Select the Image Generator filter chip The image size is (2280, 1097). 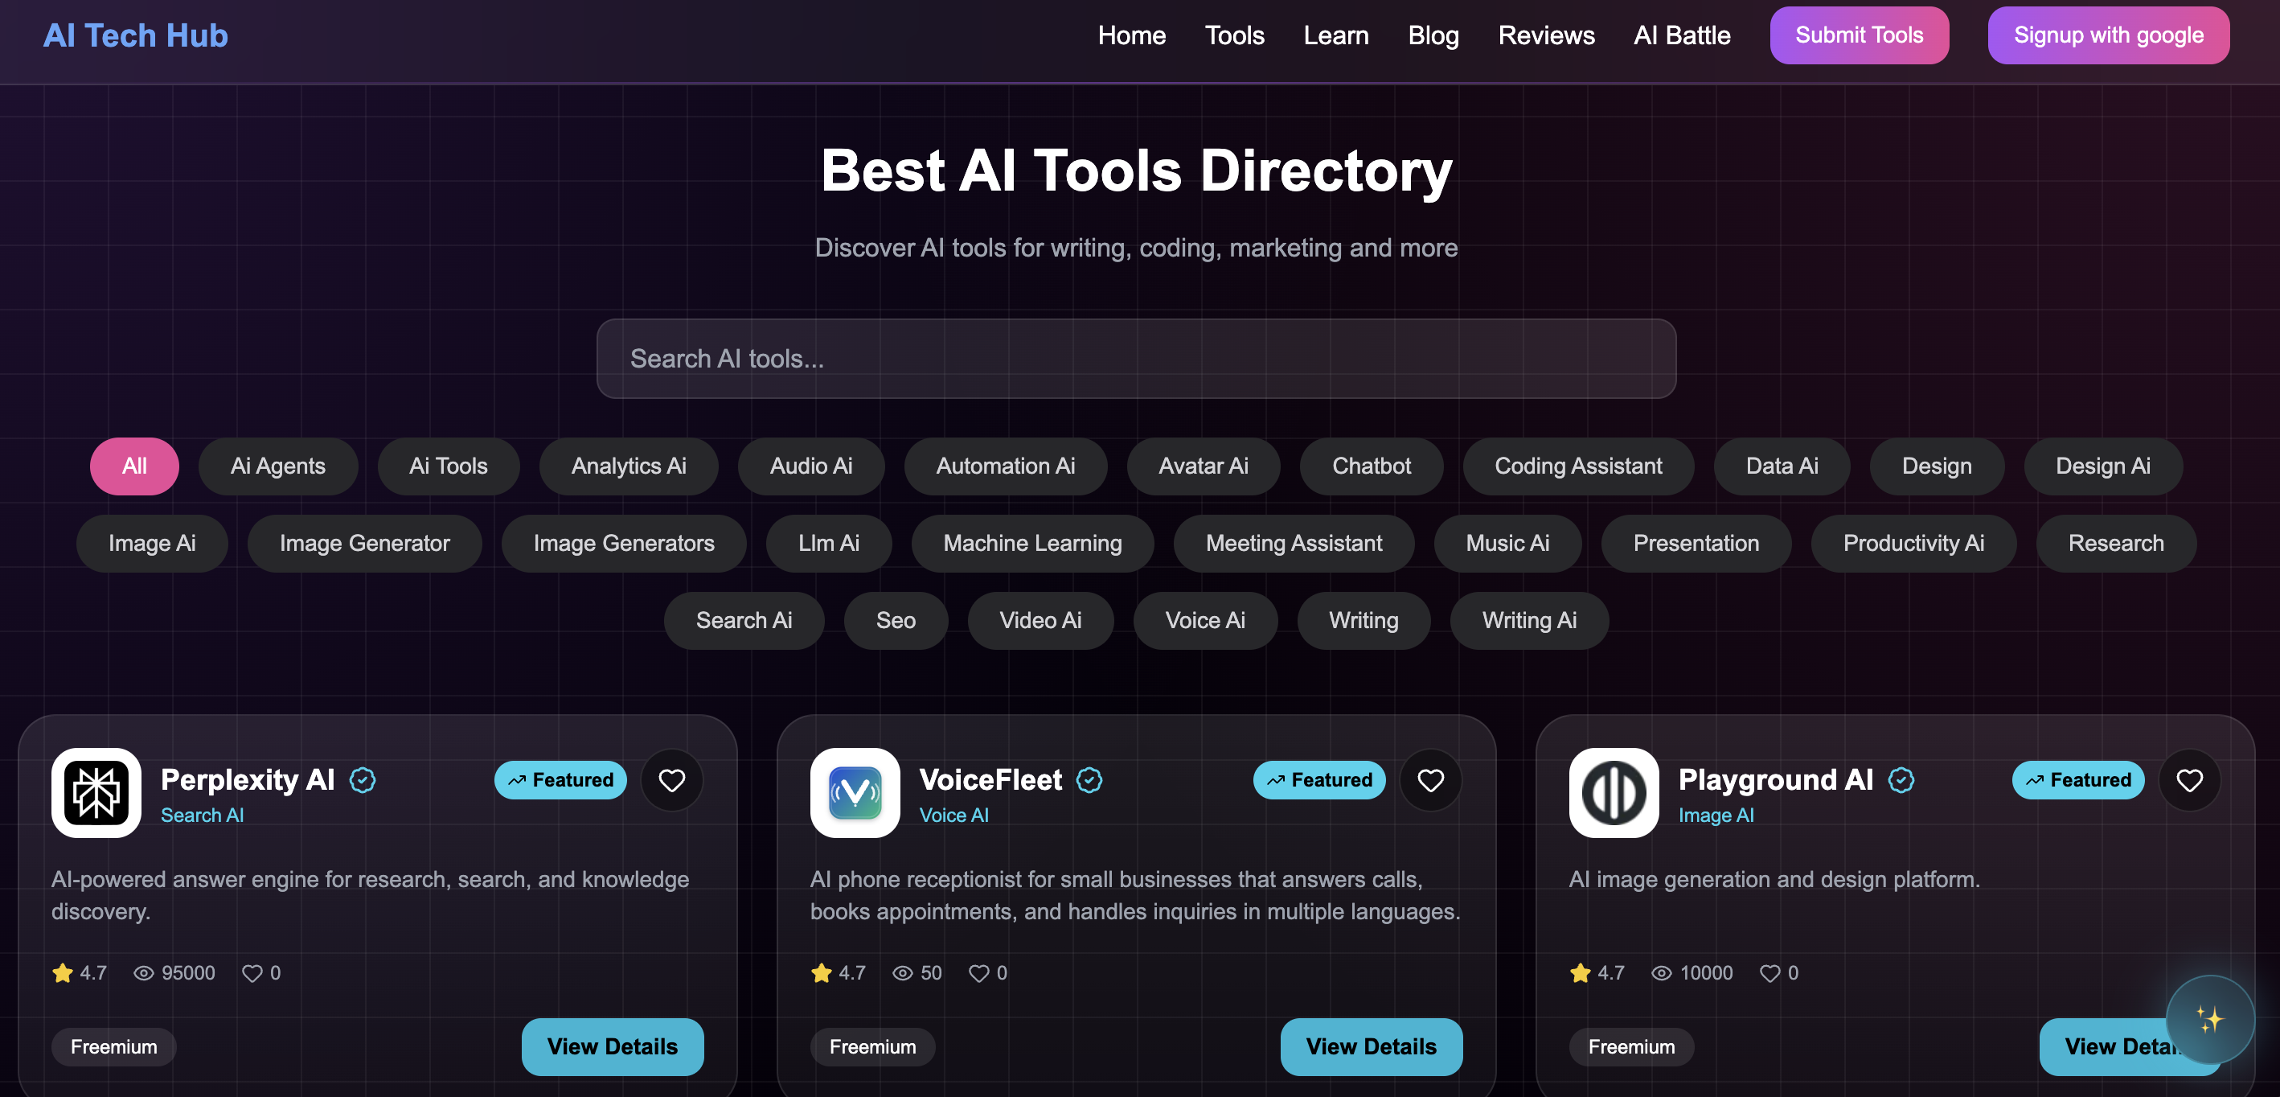click(x=365, y=543)
